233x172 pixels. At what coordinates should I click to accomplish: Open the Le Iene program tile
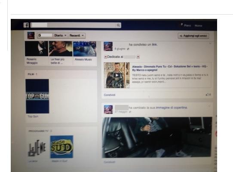pos(37,147)
